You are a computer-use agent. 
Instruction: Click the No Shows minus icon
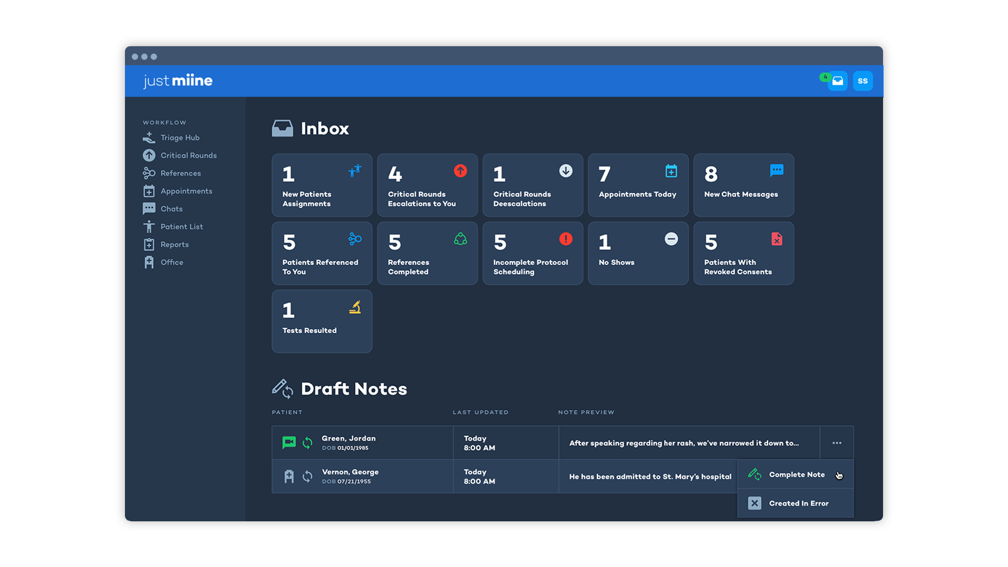coord(671,239)
